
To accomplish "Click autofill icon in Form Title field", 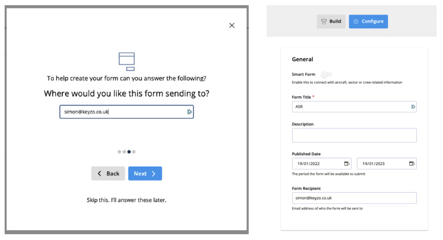I will coord(413,107).
